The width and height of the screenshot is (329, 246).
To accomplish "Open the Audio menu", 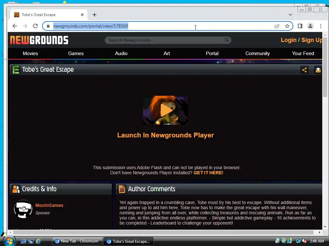I will pyautogui.click(x=121, y=53).
